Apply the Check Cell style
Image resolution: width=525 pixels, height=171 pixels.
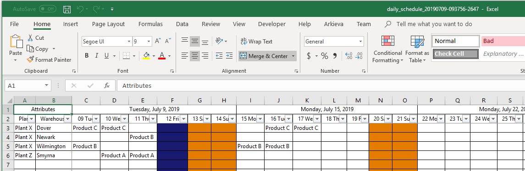tap(456, 54)
